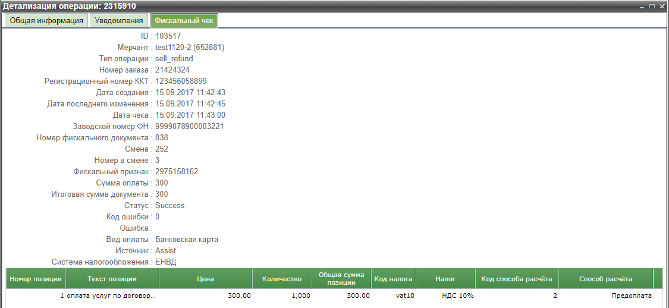Screen dimensions: 669x308
Task: Sort table by Цена column
Action: pos(206,279)
